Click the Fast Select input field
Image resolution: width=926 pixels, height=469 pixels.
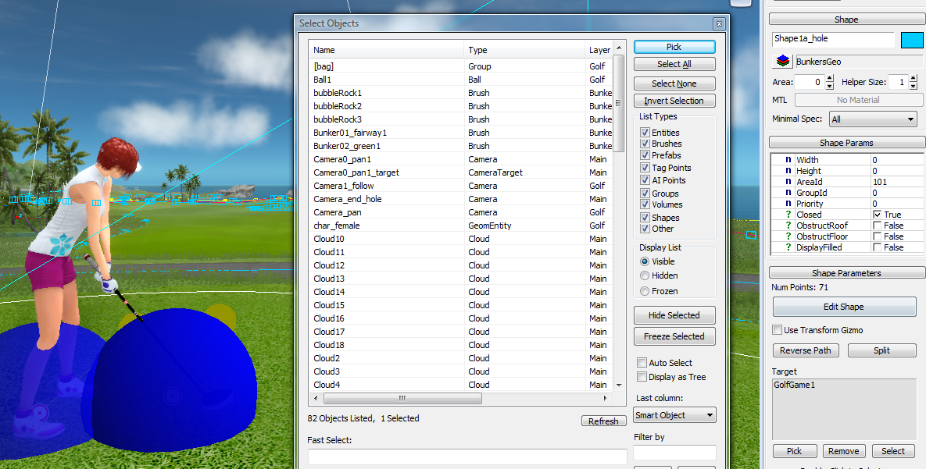pyautogui.click(x=467, y=457)
